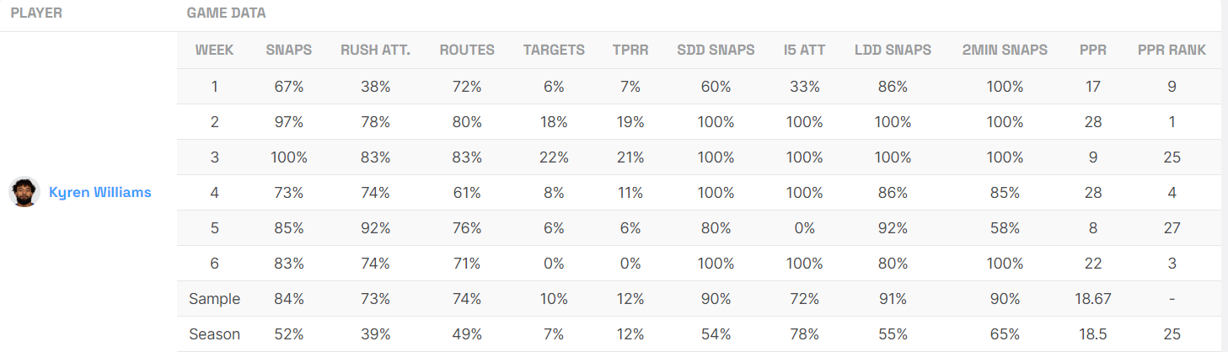Click the LDD SNAPS column header
This screenshot has height=352, width=1228.
coord(893,50)
